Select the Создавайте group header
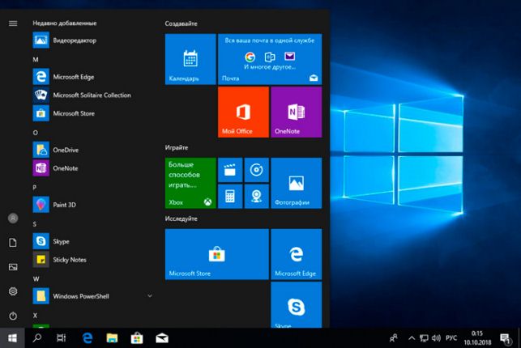Screen dimensions: 521x348 coord(181,23)
